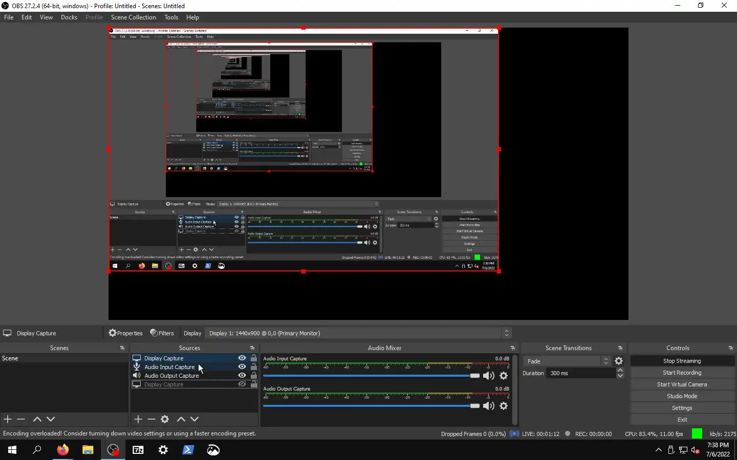Remove the selected scene with minus

point(21,419)
